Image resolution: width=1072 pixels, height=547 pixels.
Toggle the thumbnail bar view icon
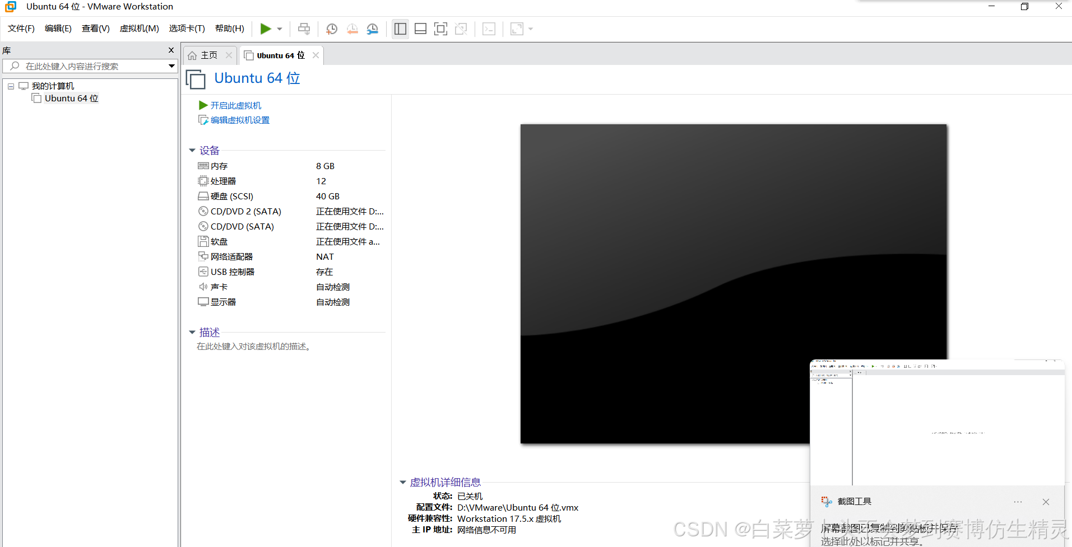(x=421, y=29)
